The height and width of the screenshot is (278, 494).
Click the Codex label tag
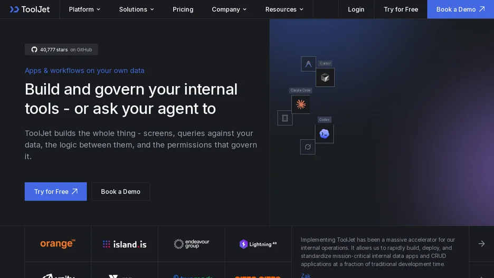pyautogui.click(x=324, y=120)
